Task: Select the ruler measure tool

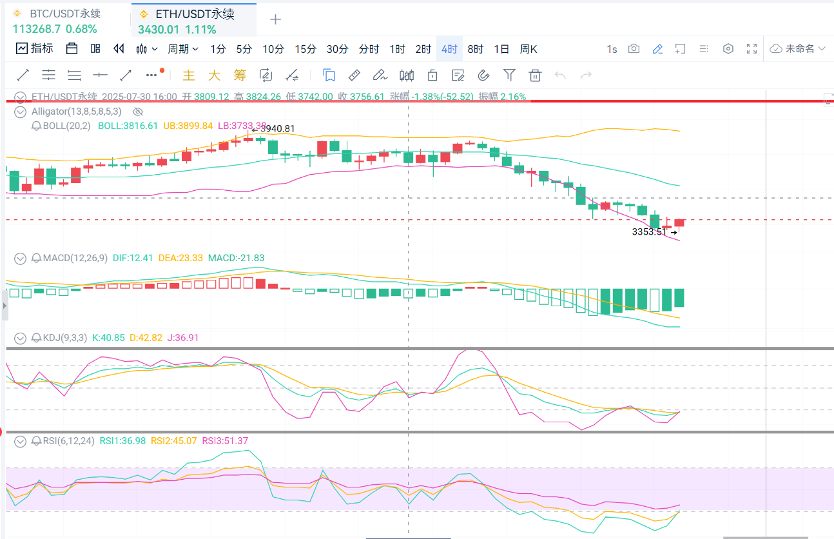Action: 354,75
